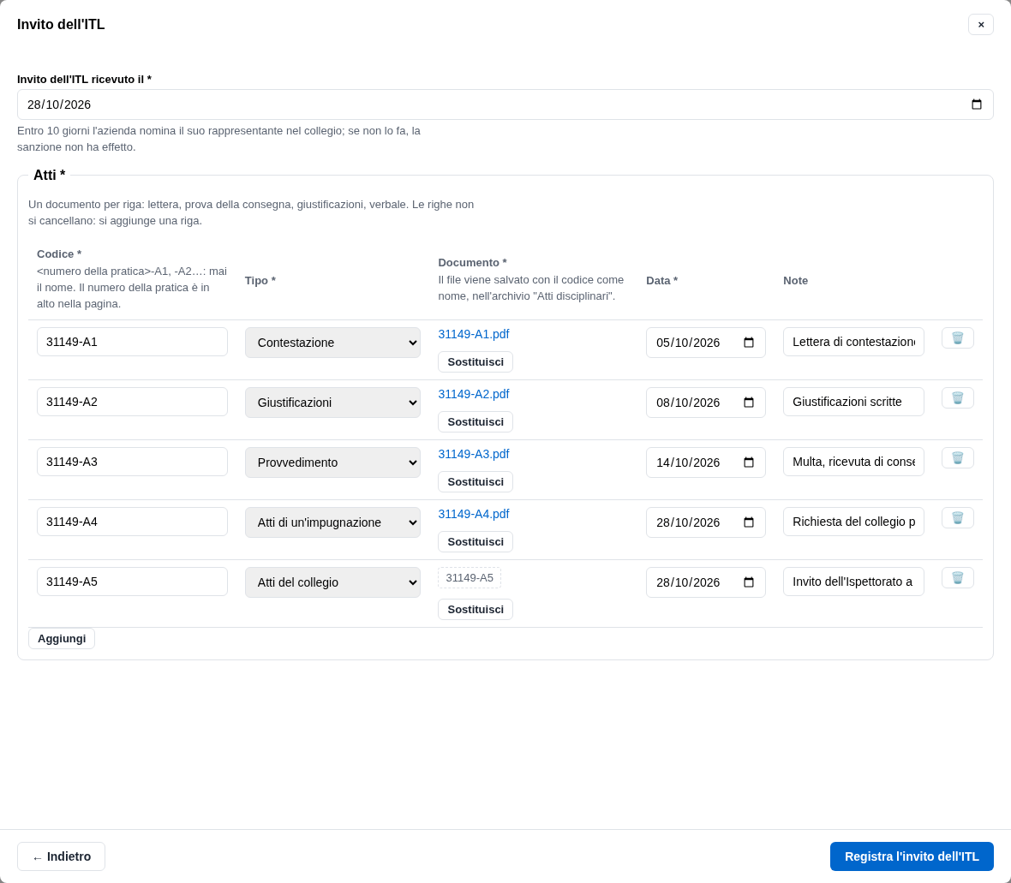Click the note 'Richiesta del collegio'
Viewport: 1011px width, 883px height.
[x=853, y=522]
